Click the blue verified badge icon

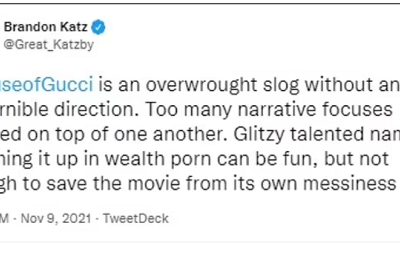98,27
